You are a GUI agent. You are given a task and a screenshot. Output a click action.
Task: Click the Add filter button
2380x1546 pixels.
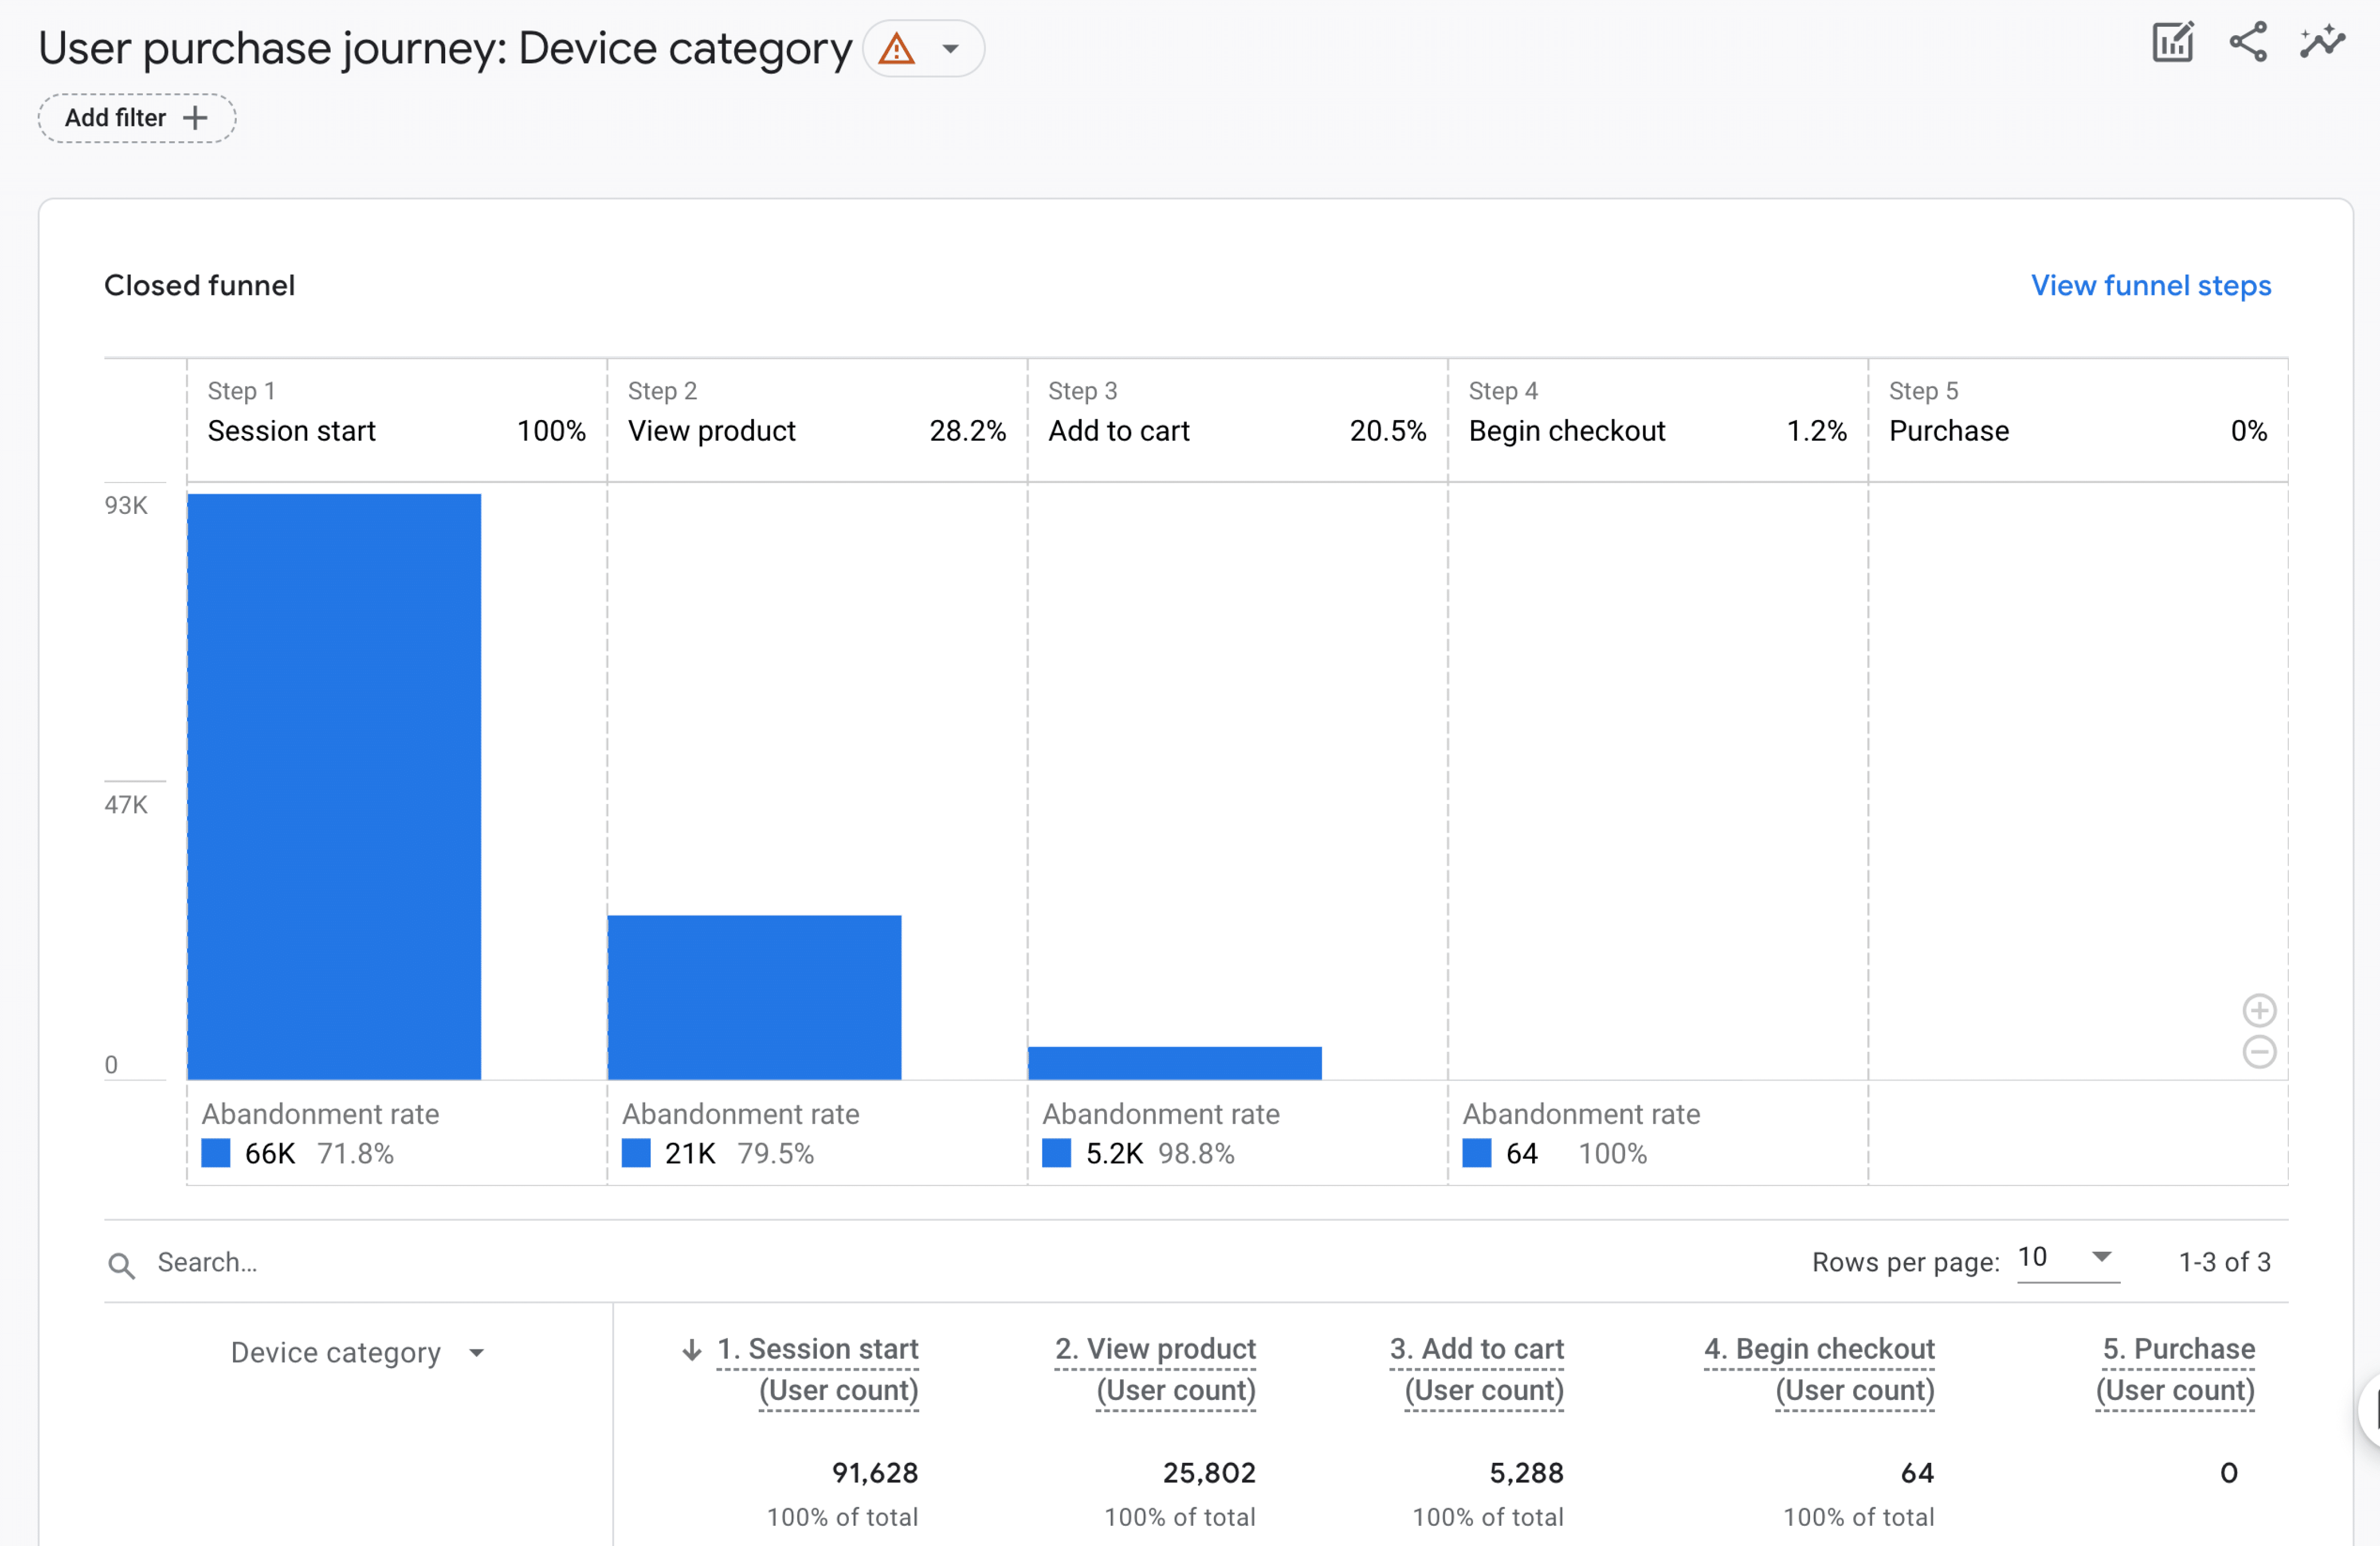point(137,118)
